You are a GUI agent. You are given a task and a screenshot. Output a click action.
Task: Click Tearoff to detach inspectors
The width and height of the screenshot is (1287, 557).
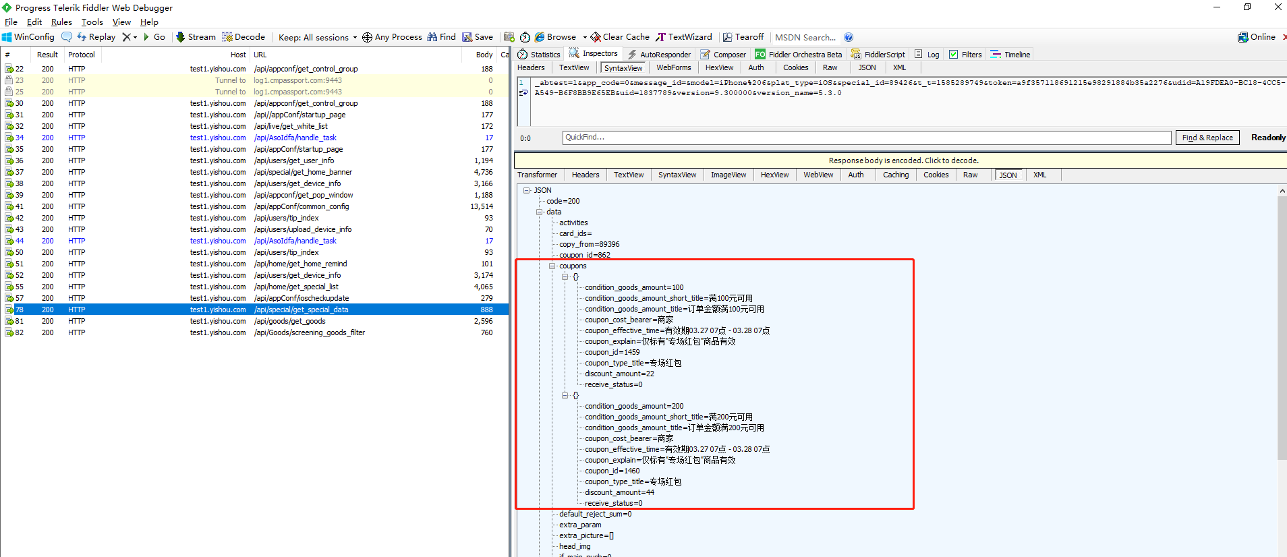tap(743, 37)
